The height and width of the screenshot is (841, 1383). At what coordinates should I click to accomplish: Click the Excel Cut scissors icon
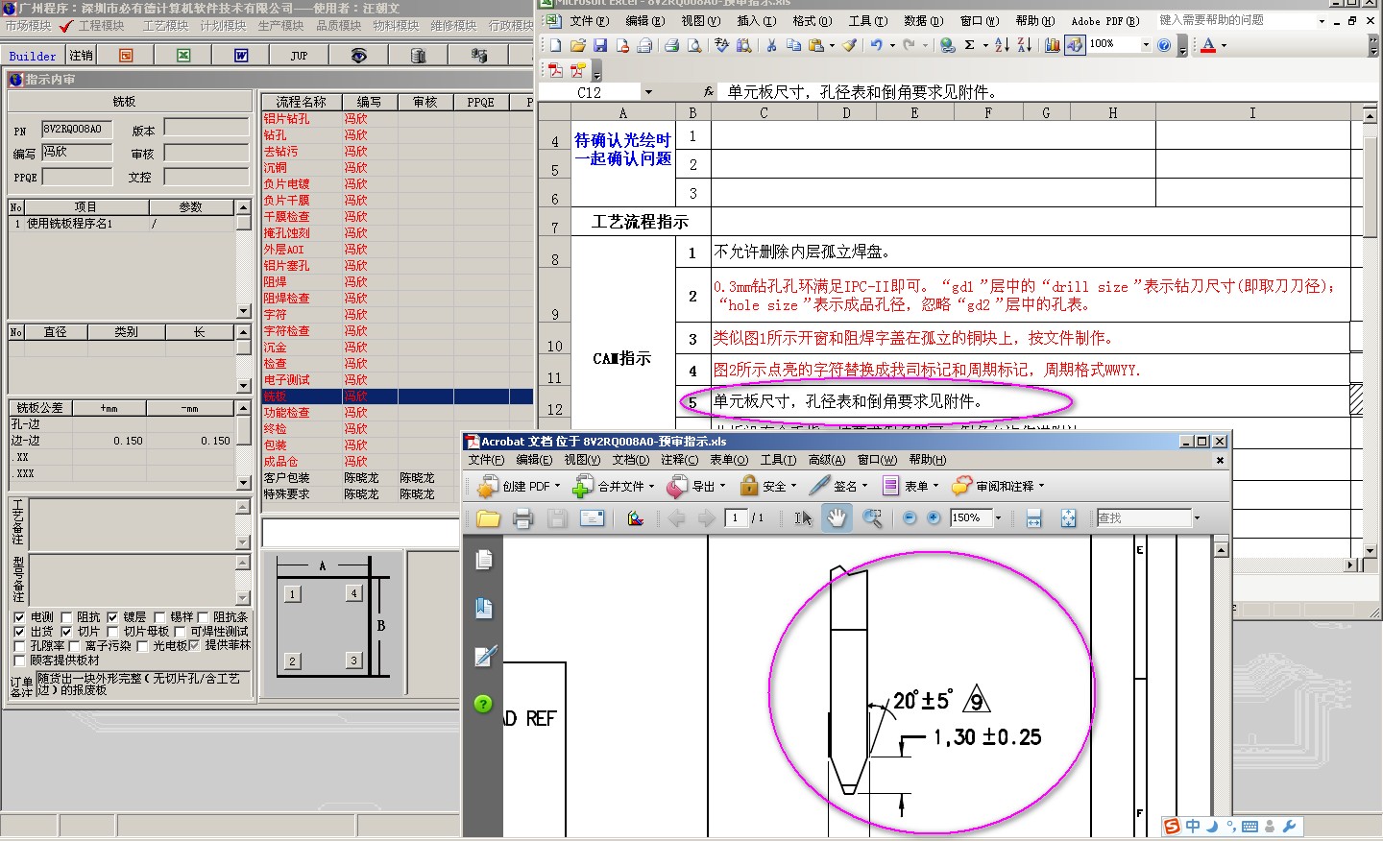pyautogui.click(x=771, y=44)
